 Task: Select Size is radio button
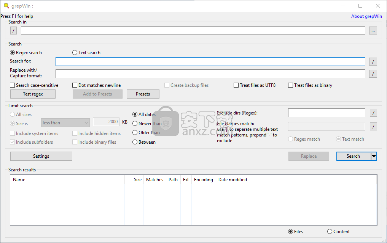pos(19,124)
